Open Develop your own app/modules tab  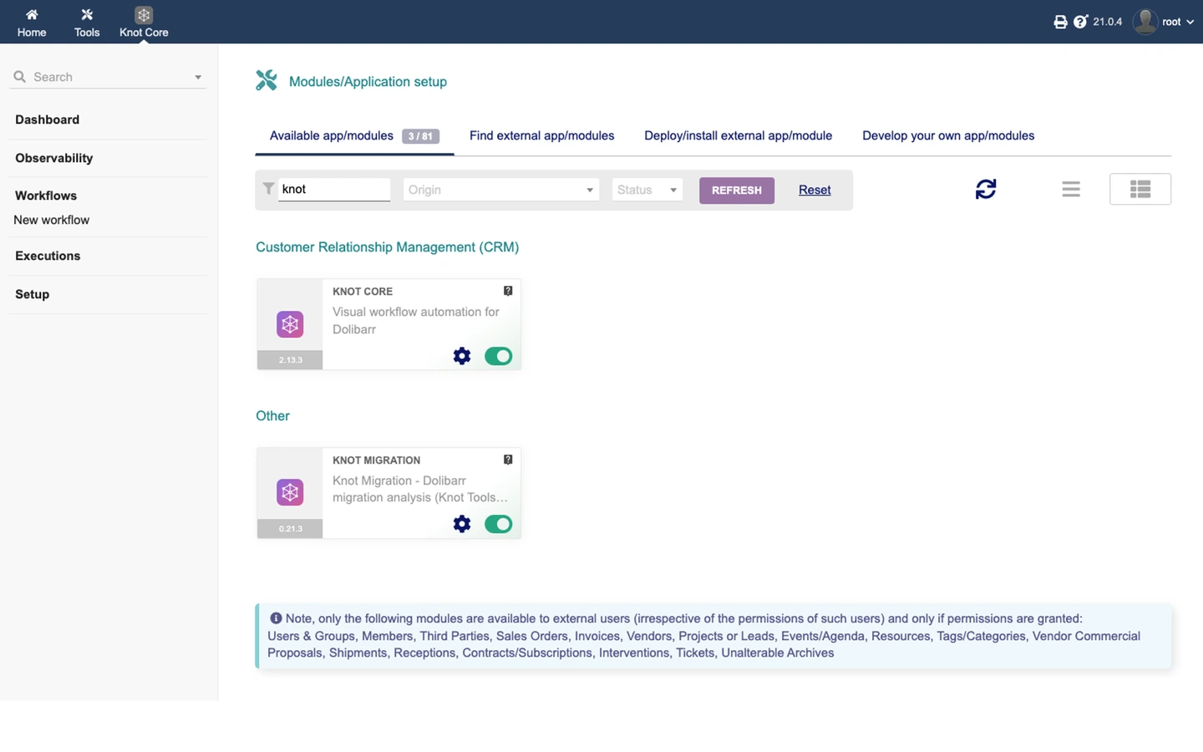click(x=948, y=135)
